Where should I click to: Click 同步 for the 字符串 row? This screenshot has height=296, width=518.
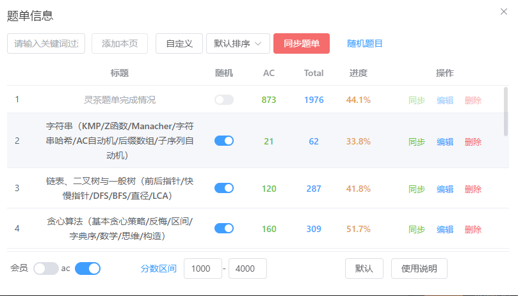point(417,142)
